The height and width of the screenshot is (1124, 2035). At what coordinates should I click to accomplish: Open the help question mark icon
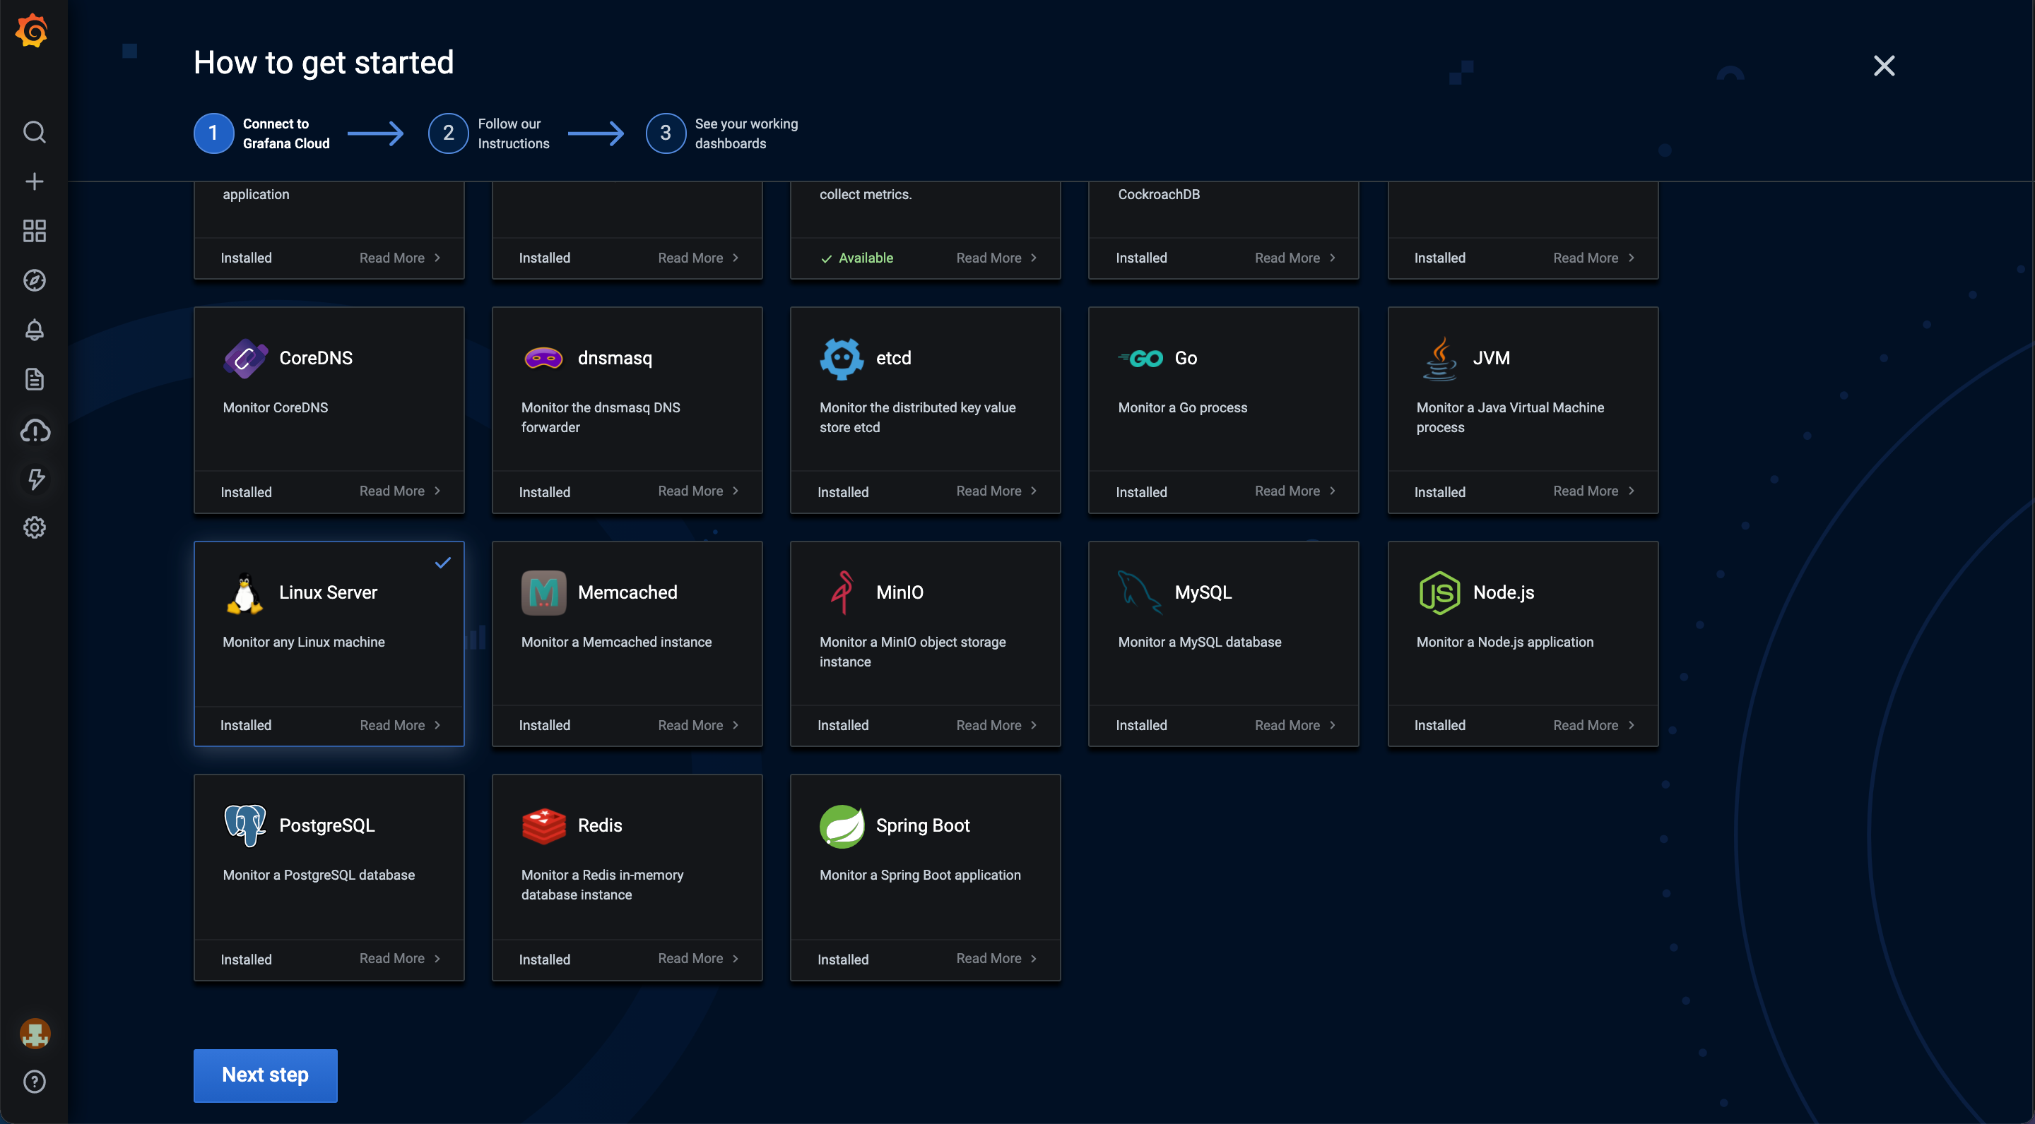tap(34, 1082)
